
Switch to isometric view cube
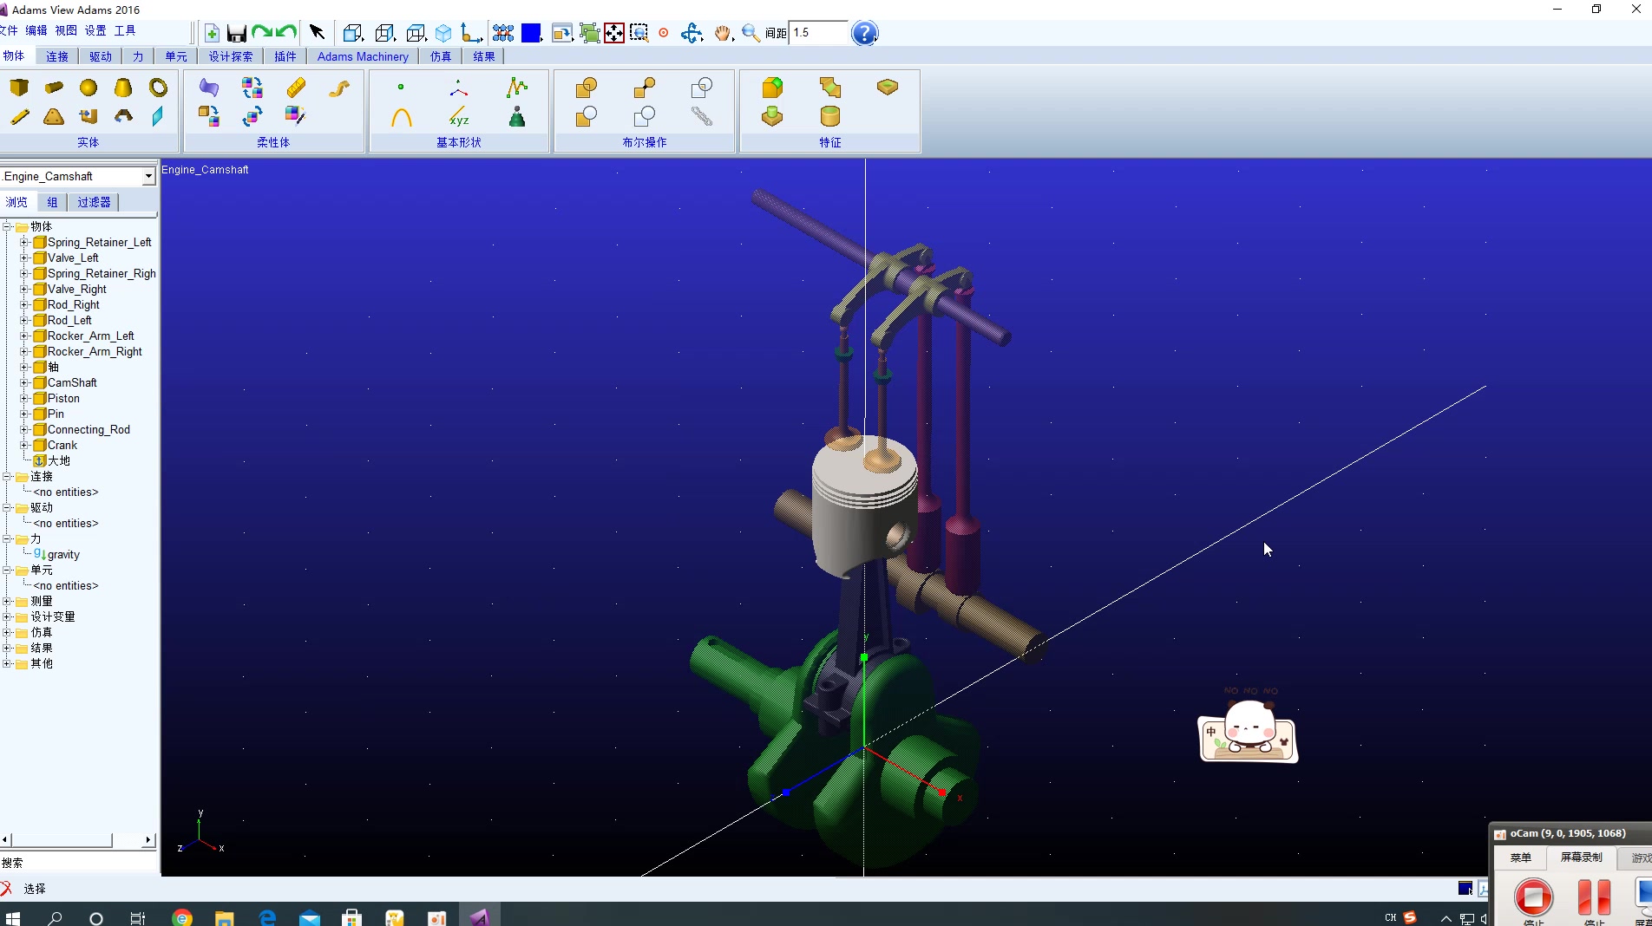pos(443,33)
